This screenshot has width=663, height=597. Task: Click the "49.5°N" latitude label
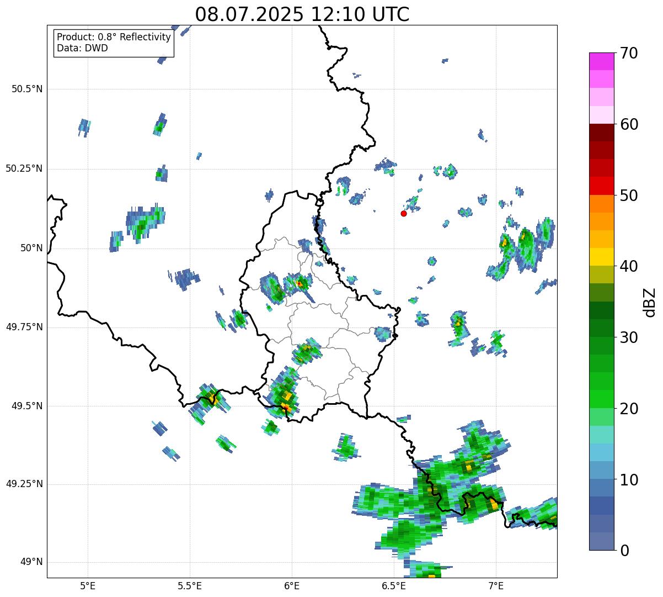pyautogui.click(x=27, y=406)
